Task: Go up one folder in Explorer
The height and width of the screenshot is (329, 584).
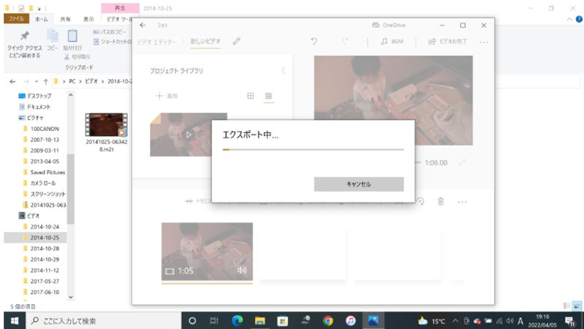Action: [45, 81]
